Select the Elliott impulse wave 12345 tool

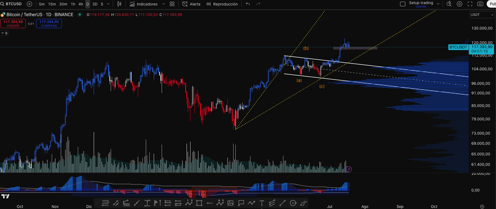tap(189, 203)
